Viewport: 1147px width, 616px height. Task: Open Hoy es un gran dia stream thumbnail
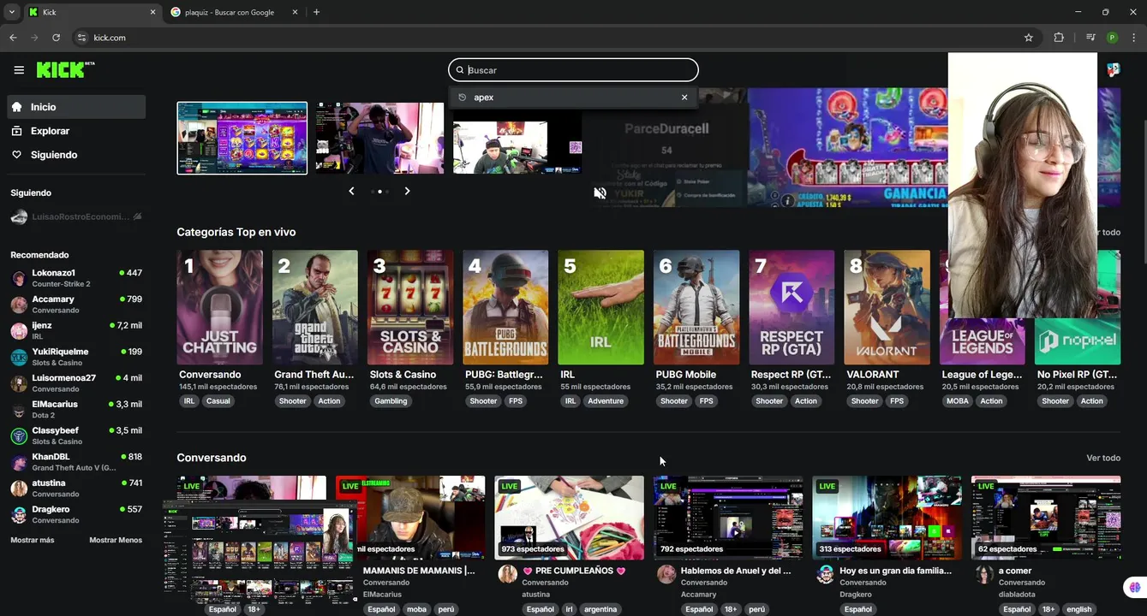[x=887, y=518]
